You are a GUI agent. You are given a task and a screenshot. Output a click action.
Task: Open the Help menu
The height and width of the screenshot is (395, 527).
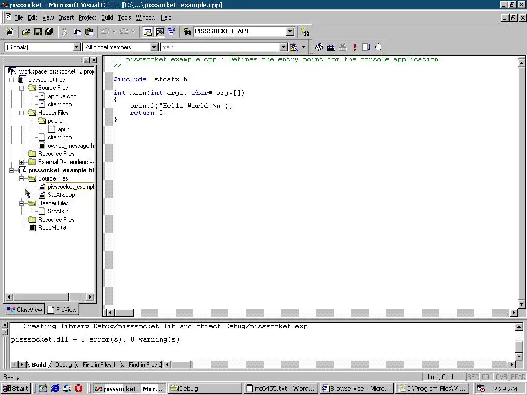coord(166,17)
